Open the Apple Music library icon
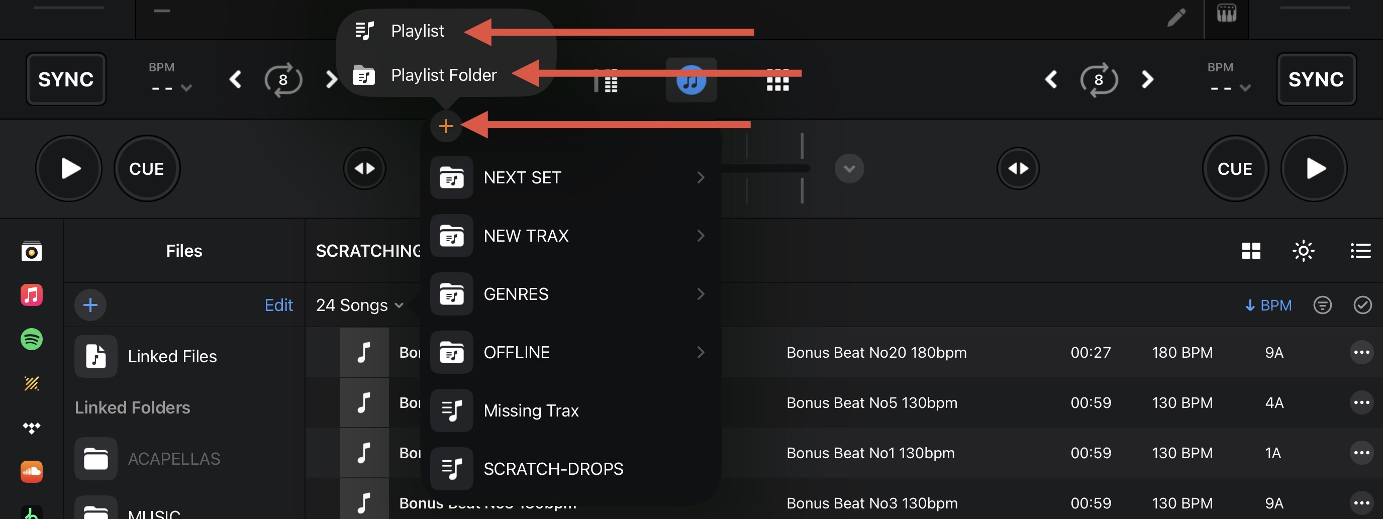1383x519 pixels. (32, 295)
